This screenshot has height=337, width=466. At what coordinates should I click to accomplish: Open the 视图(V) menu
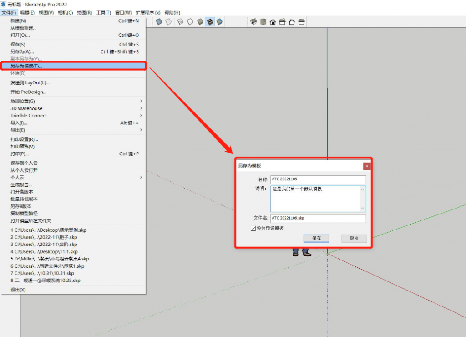point(46,12)
